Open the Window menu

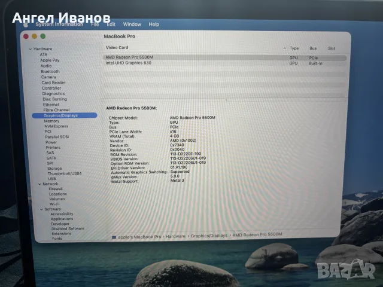[132, 25]
